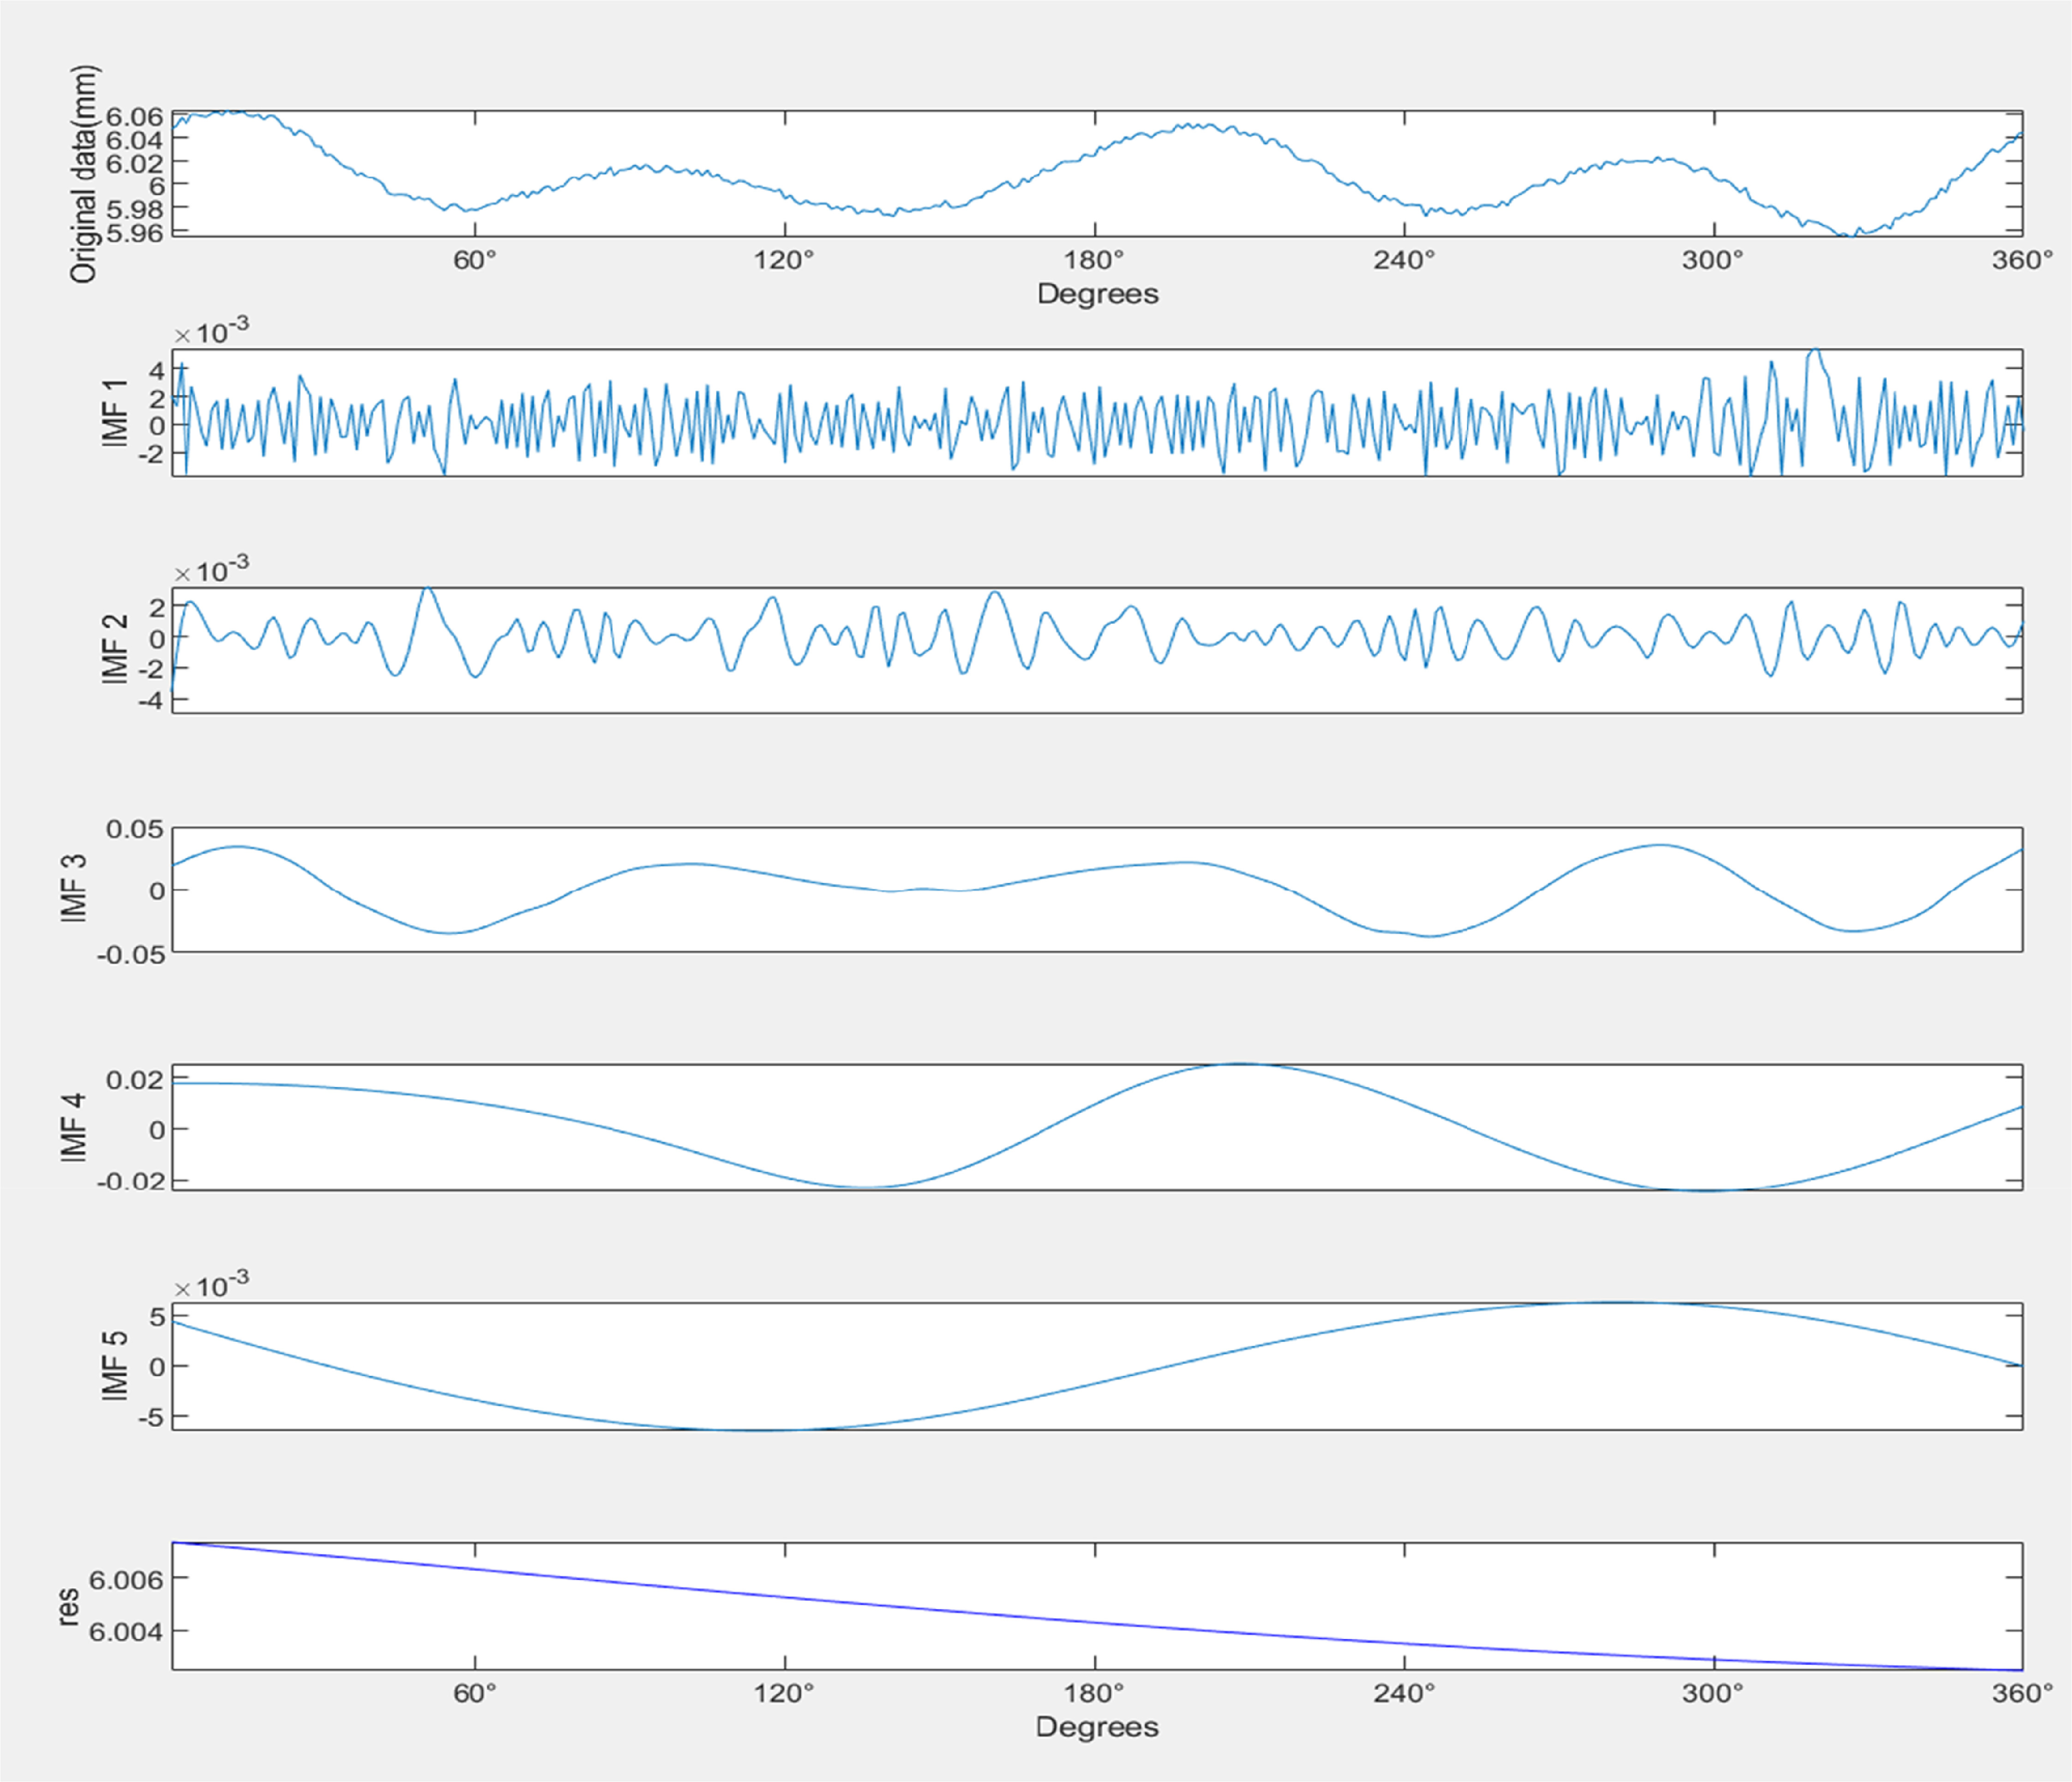Click 60° tick label under the top plot

(x=475, y=260)
